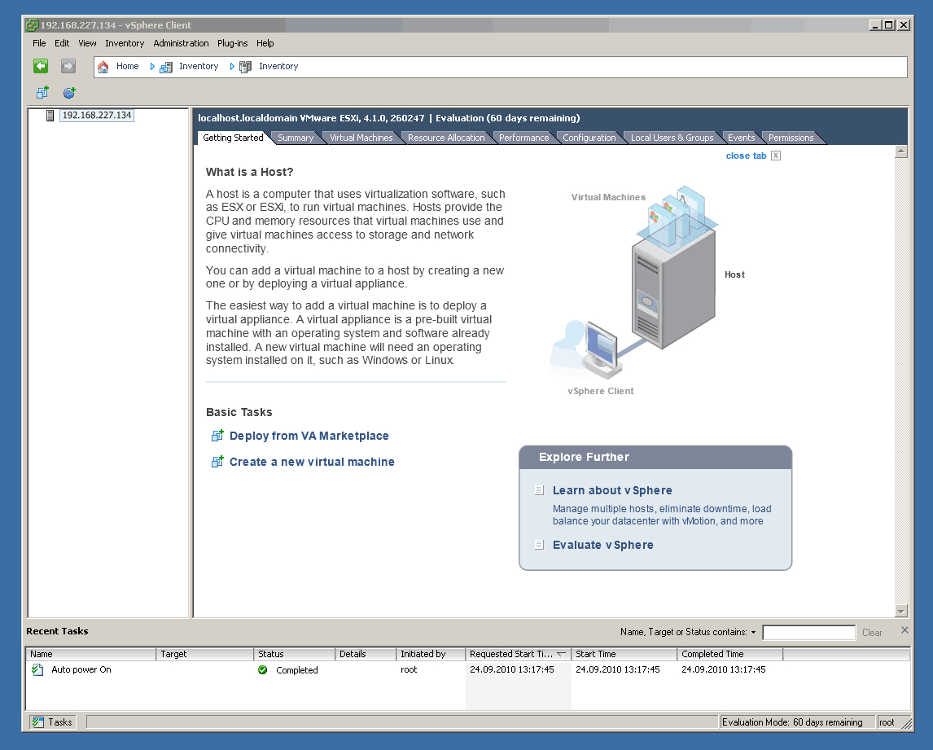
Task: Click the Home house icon
Action: 103,67
